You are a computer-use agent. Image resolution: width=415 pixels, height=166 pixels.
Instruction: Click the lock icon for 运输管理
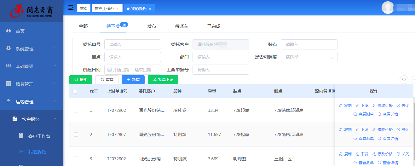tap(9, 101)
